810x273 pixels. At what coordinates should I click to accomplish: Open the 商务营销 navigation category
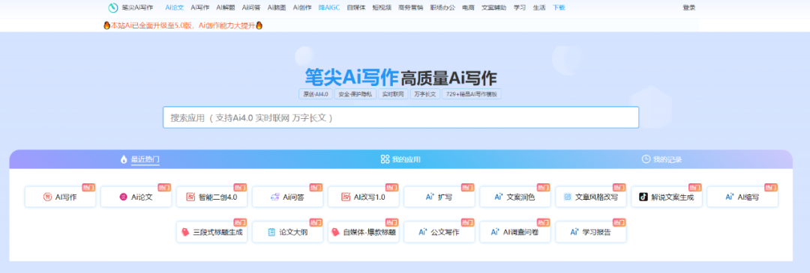411,7
